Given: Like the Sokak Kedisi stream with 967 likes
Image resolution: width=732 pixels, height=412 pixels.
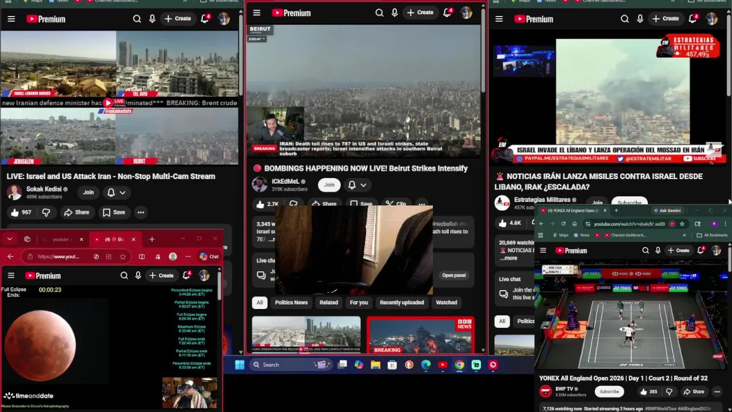Looking at the screenshot, I should (20, 212).
